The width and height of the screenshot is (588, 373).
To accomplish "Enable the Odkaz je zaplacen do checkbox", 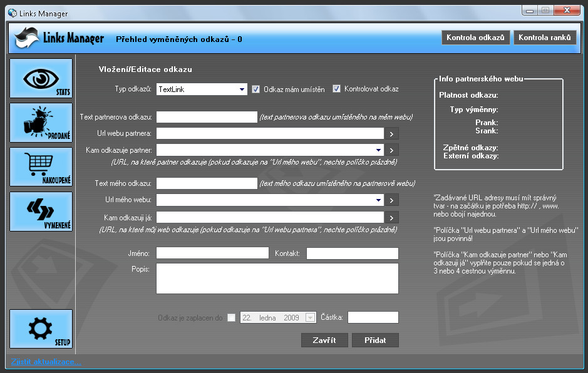I will (x=231, y=318).
